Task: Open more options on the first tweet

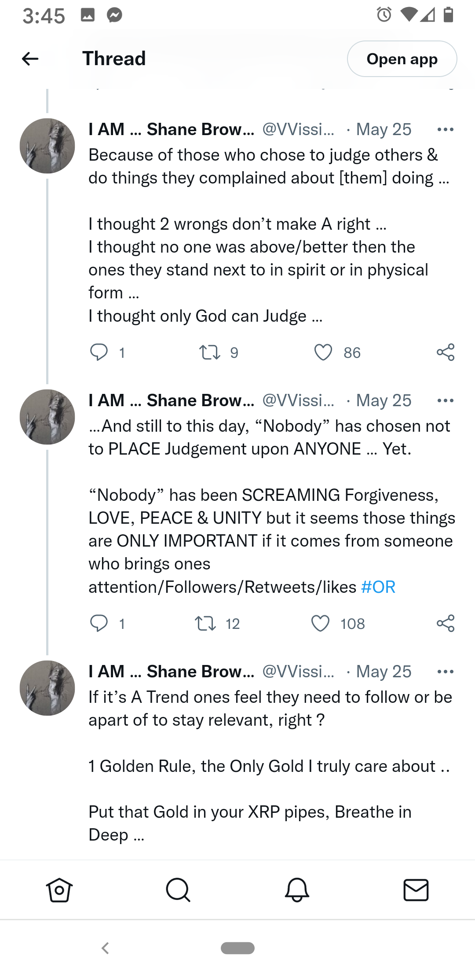Action: pyautogui.click(x=445, y=129)
